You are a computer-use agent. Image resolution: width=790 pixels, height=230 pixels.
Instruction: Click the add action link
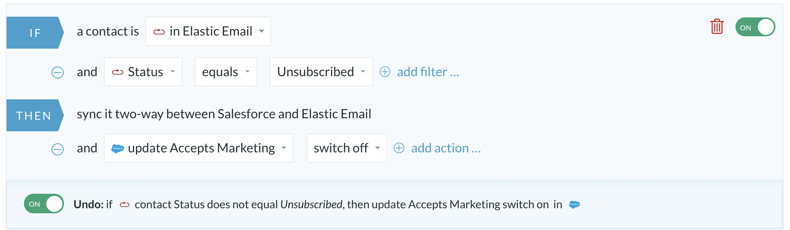pos(446,148)
